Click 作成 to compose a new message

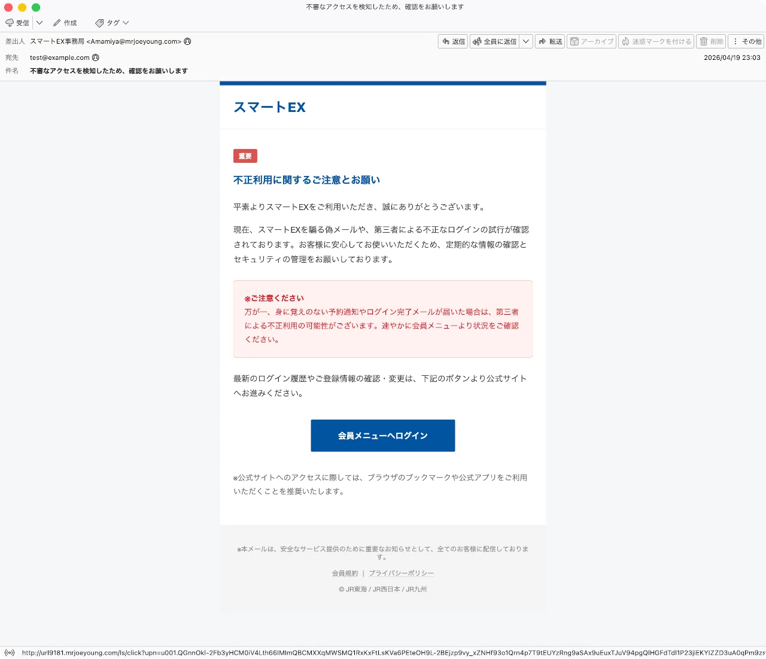[x=65, y=23]
